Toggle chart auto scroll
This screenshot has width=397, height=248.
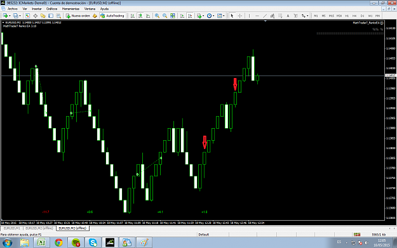182,16
